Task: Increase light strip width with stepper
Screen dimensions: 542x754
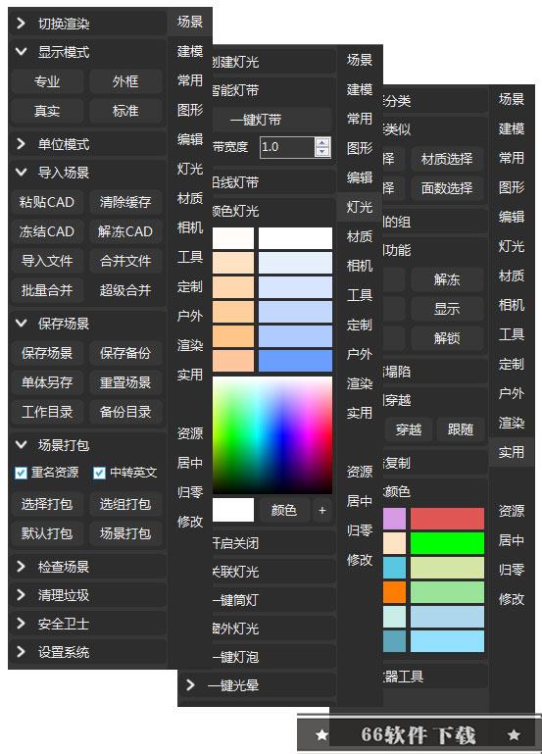Action: click(322, 142)
